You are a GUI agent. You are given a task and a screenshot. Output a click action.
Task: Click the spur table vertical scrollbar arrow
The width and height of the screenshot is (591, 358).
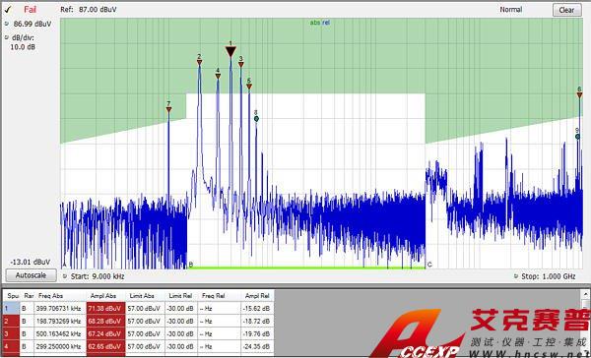[586, 294]
